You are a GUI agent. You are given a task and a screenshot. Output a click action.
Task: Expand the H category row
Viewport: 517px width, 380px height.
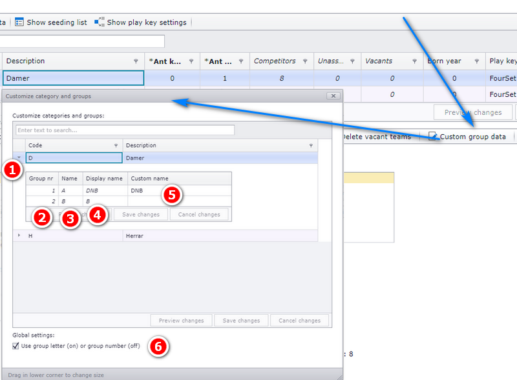19,235
